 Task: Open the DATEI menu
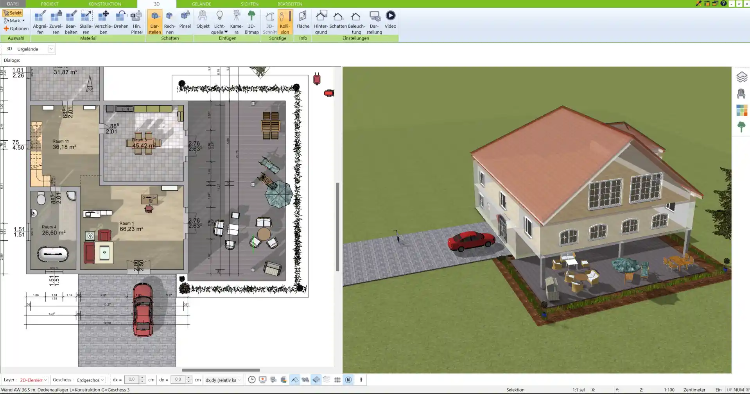click(x=13, y=4)
